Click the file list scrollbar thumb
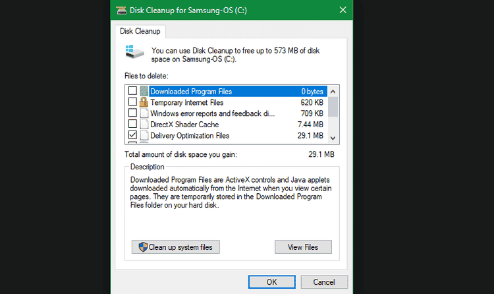494x294 pixels. [333, 107]
